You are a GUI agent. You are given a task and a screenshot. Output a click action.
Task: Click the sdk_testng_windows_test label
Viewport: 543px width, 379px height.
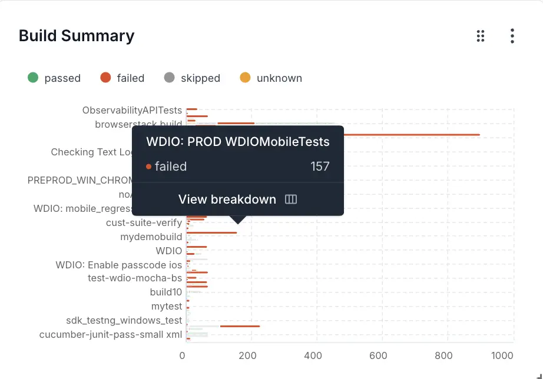tap(124, 321)
